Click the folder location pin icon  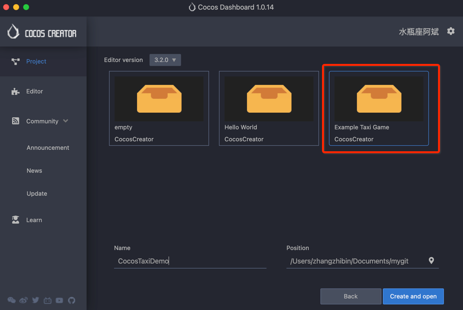point(431,260)
